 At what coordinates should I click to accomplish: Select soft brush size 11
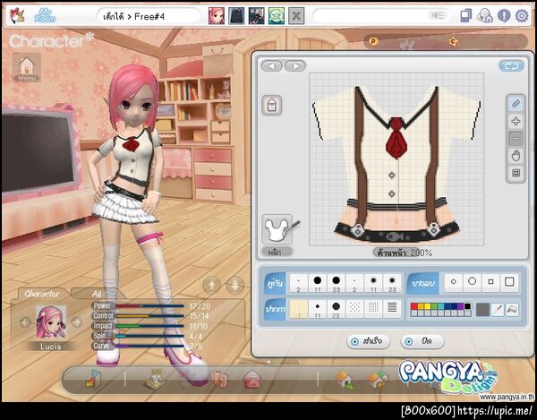[373, 283]
